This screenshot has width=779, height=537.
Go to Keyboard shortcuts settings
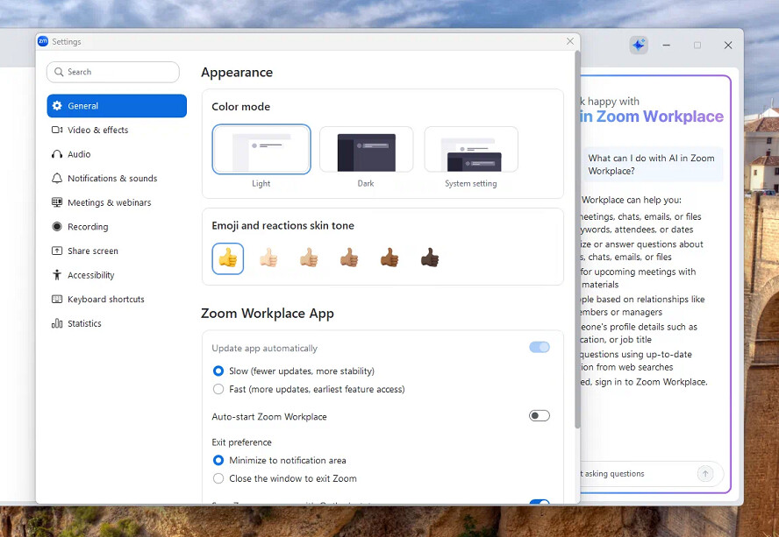tap(117, 300)
